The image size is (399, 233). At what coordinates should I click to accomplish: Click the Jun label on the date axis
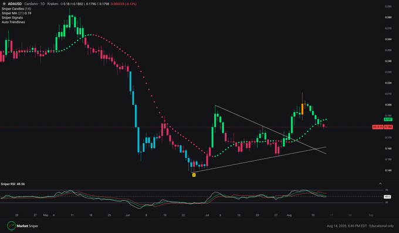coord(128,215)
